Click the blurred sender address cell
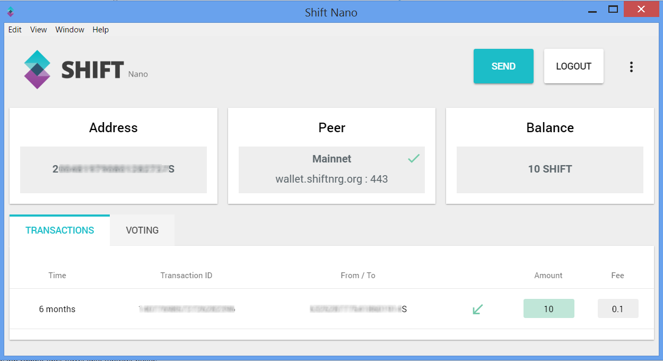The image size is (663, 361). point(358,309)
